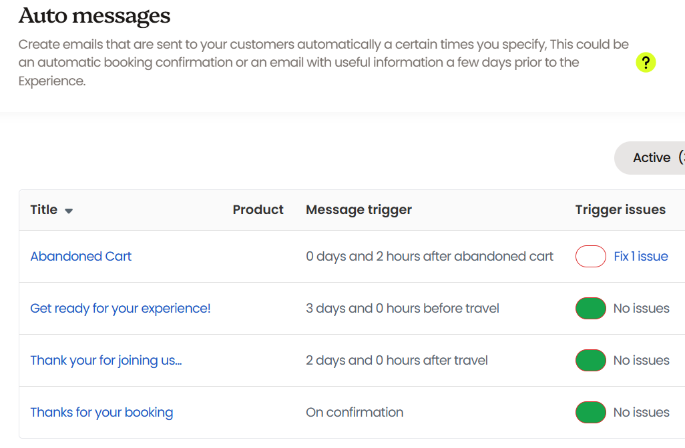This screenshot has height=448, width=685.
Task: Click the sort arrow beside Title
Action: (69, 211)
